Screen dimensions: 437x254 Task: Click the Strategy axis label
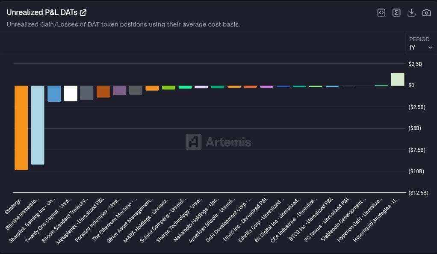(x=13, y=207)
